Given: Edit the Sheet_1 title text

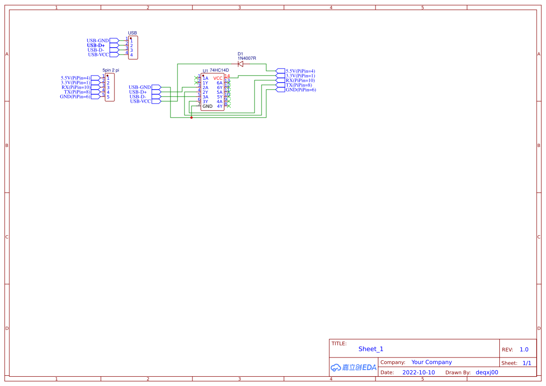Looking at the screenshot, I should [370, 349].
